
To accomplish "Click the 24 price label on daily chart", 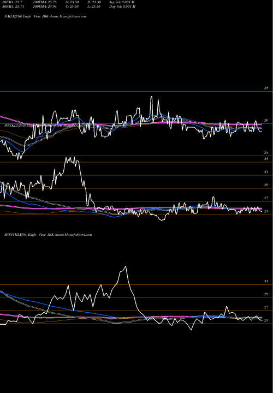I will tap(266, 153).
